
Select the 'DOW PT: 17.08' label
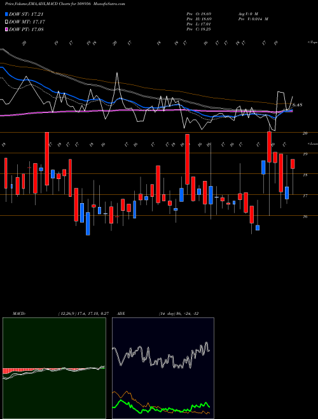[x=26, y=29]
